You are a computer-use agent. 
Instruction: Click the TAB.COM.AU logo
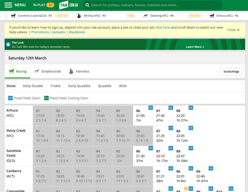point(69,5)
